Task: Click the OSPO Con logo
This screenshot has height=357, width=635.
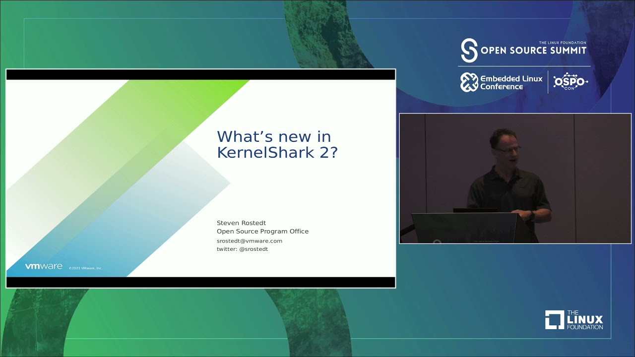Action: pyautogui.click(x=571, y=82)
